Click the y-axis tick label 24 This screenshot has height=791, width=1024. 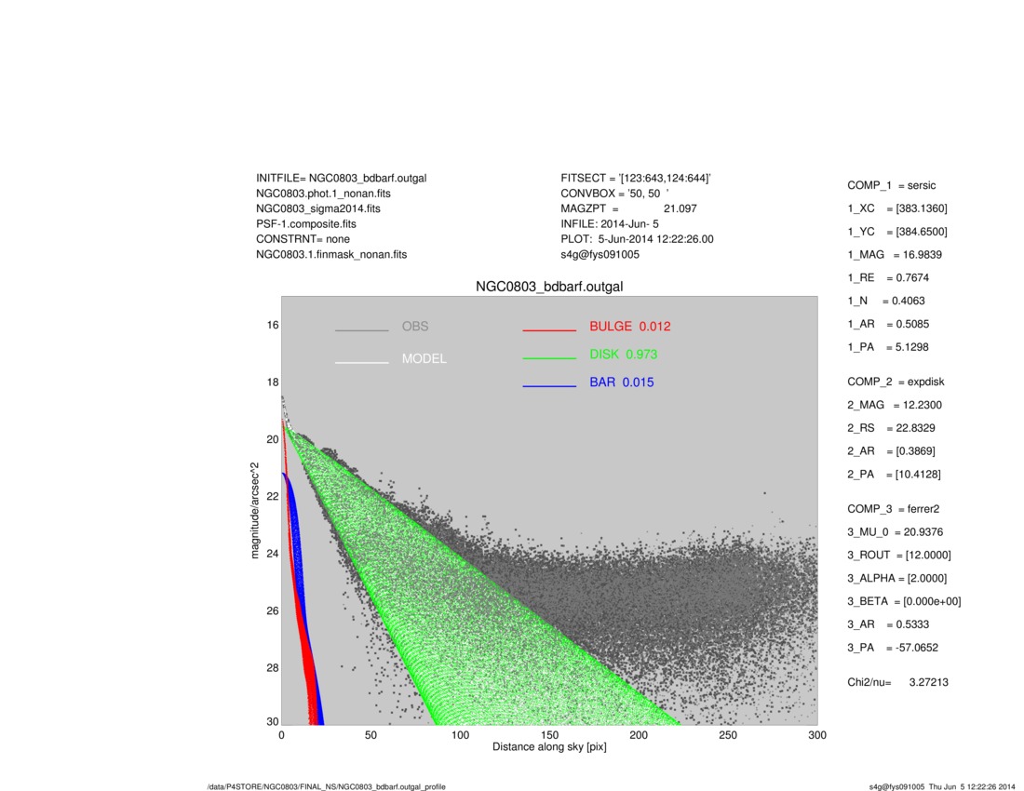pos(273,554)
